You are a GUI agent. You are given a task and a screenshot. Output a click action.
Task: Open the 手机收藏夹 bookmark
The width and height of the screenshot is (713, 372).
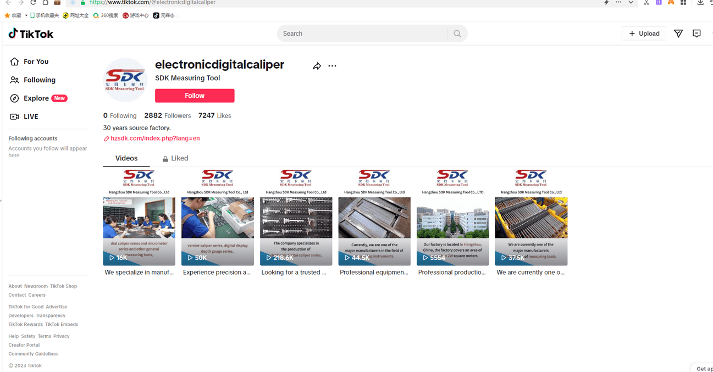[x=44, y=15]
